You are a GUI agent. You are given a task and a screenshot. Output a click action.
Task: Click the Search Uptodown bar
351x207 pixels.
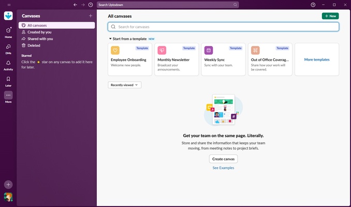168,5
